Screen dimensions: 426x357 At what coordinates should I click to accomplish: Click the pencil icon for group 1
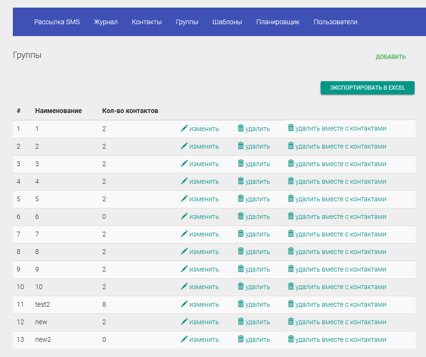click(184, 129)
